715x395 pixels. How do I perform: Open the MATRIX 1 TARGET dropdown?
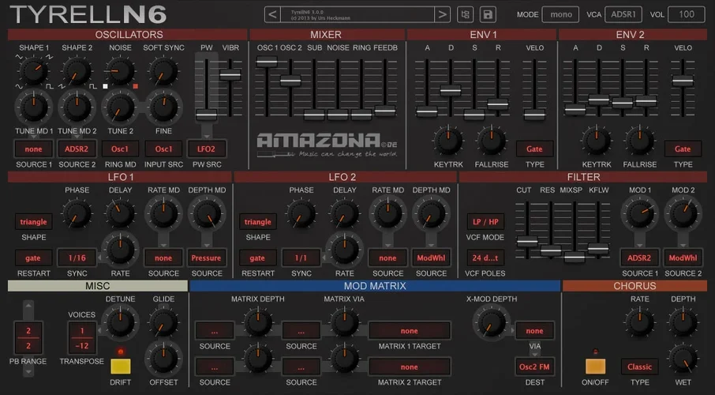click(x=409, y=331)
